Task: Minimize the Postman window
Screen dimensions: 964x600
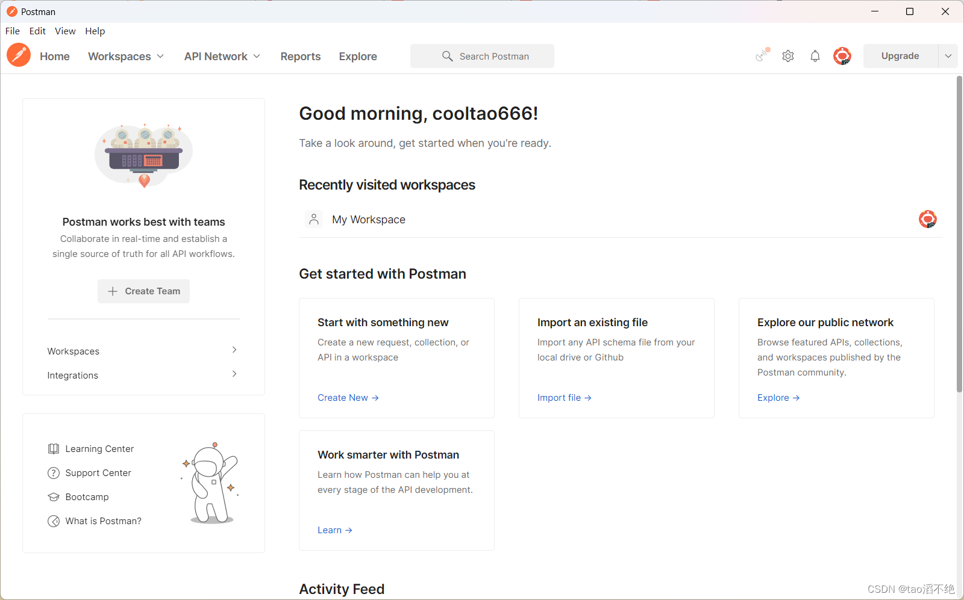Action: [x=875, y=11]
